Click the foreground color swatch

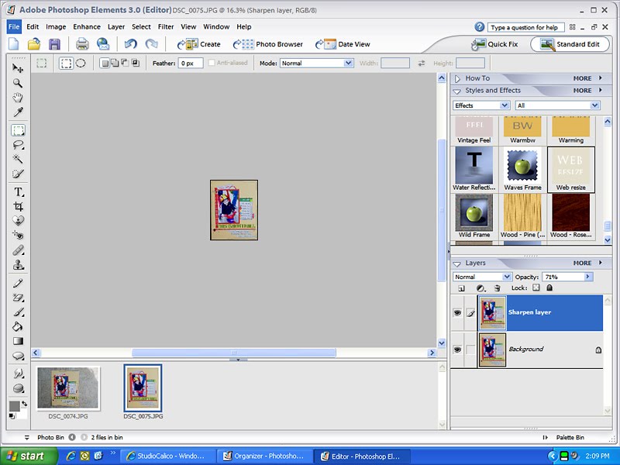[x=14, y=406]
